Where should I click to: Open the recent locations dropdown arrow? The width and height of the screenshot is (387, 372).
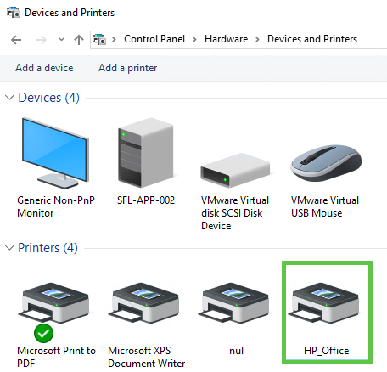[61, 40]
